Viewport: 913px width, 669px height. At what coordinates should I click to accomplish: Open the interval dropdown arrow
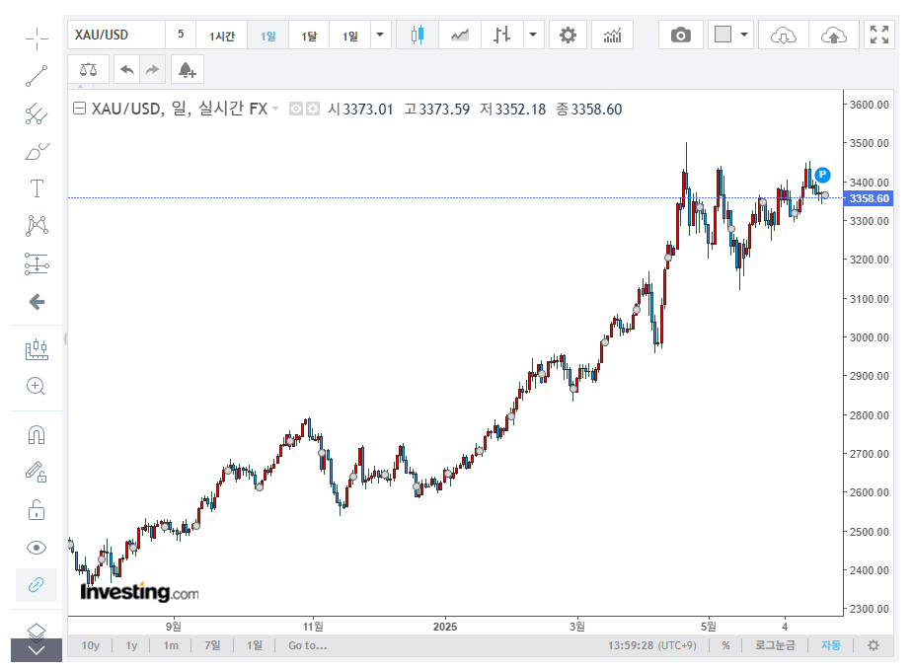[x=380, y=35]
